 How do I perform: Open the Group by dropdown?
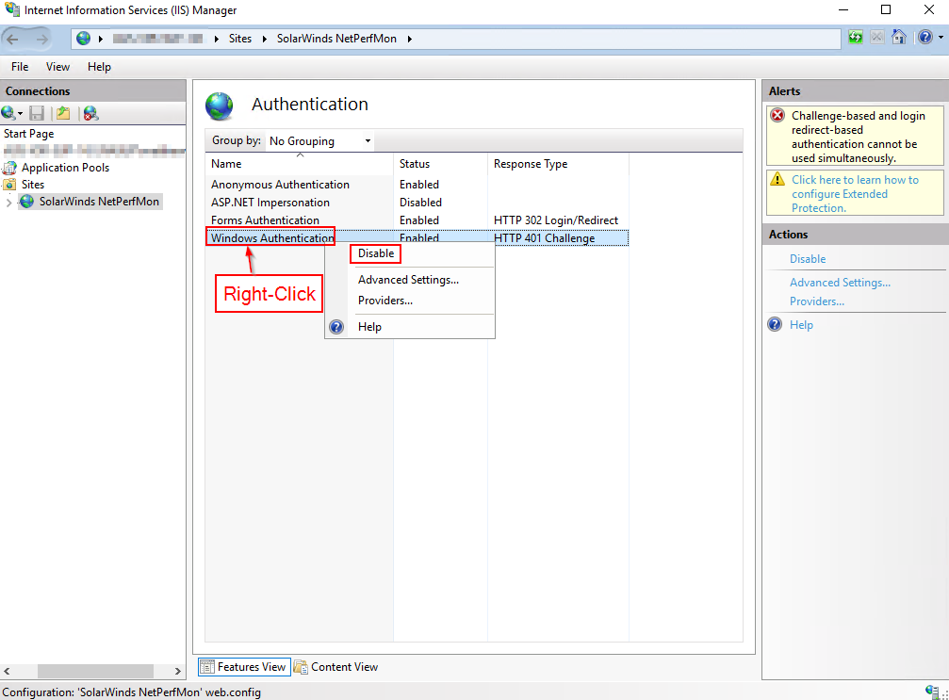pyautogui.click(x=319, y=141)
